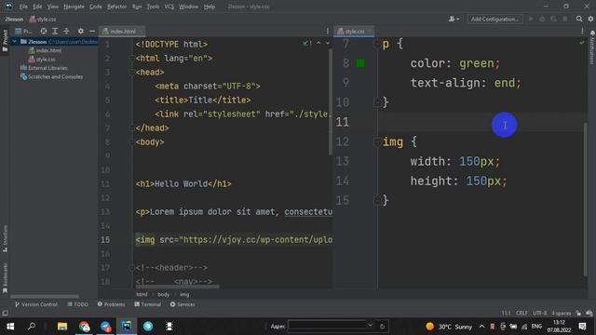Image resolution: width=596 pixels, height=335 pixels.
Task: Open the Refactor menu
Action: [x=116, y=7]
